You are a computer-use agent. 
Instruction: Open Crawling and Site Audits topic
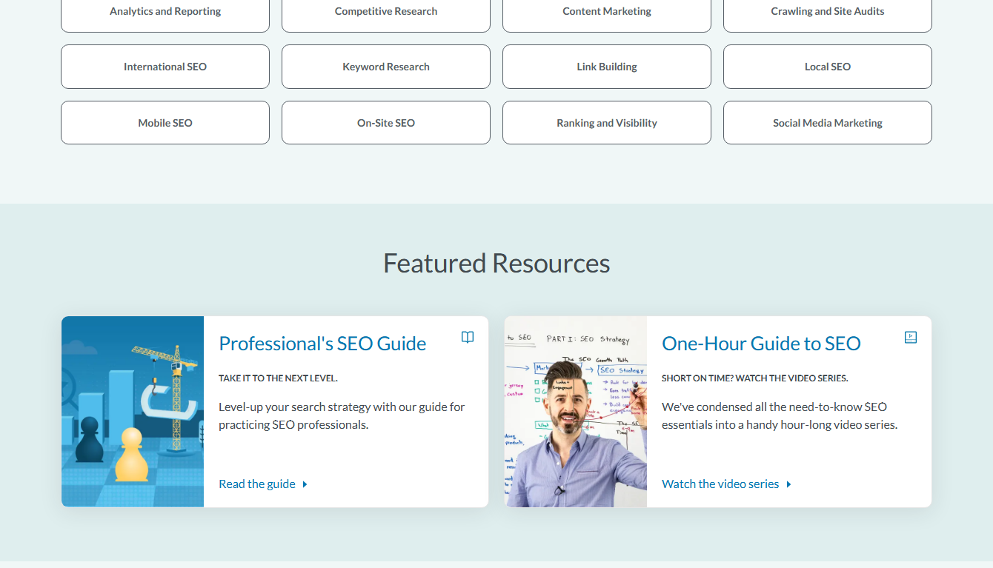point(828,13)
